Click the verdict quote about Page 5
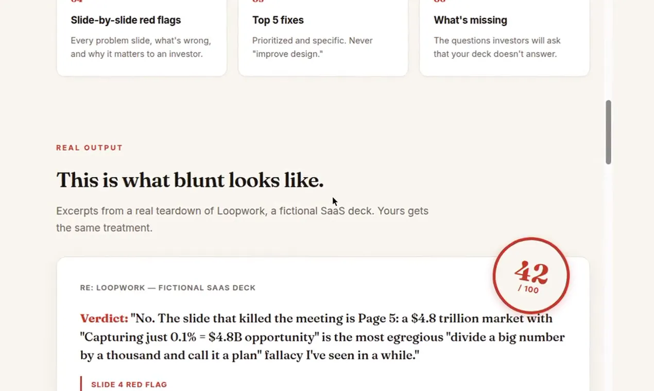This screenshot has height=391, width=654. coord(322,337)
